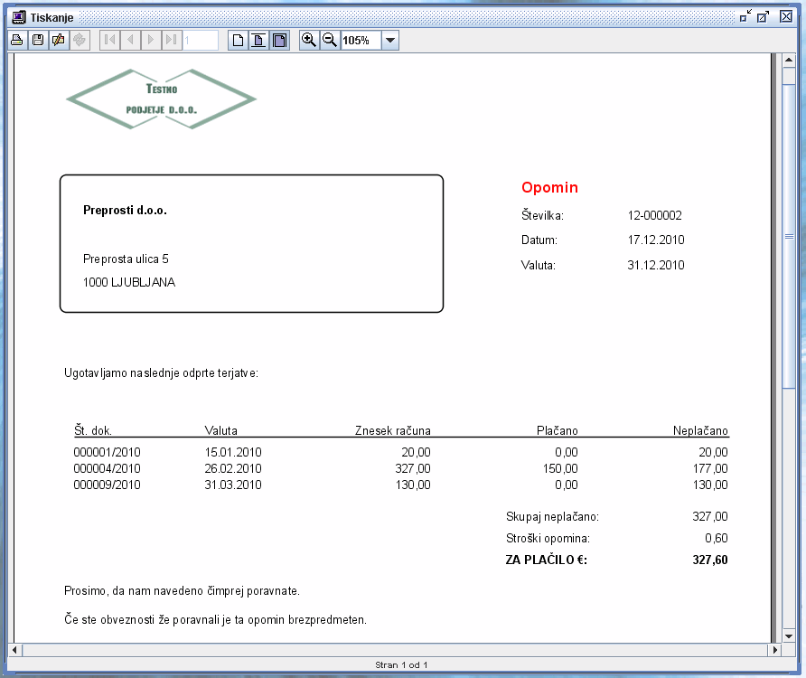This screenshot has width=806, height=678.
Task: Click the page number input field
Action: pyautogui.click(x=201, y=41)
